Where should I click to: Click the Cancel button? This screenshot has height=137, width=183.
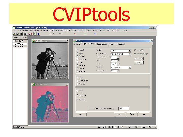[120, 114]
